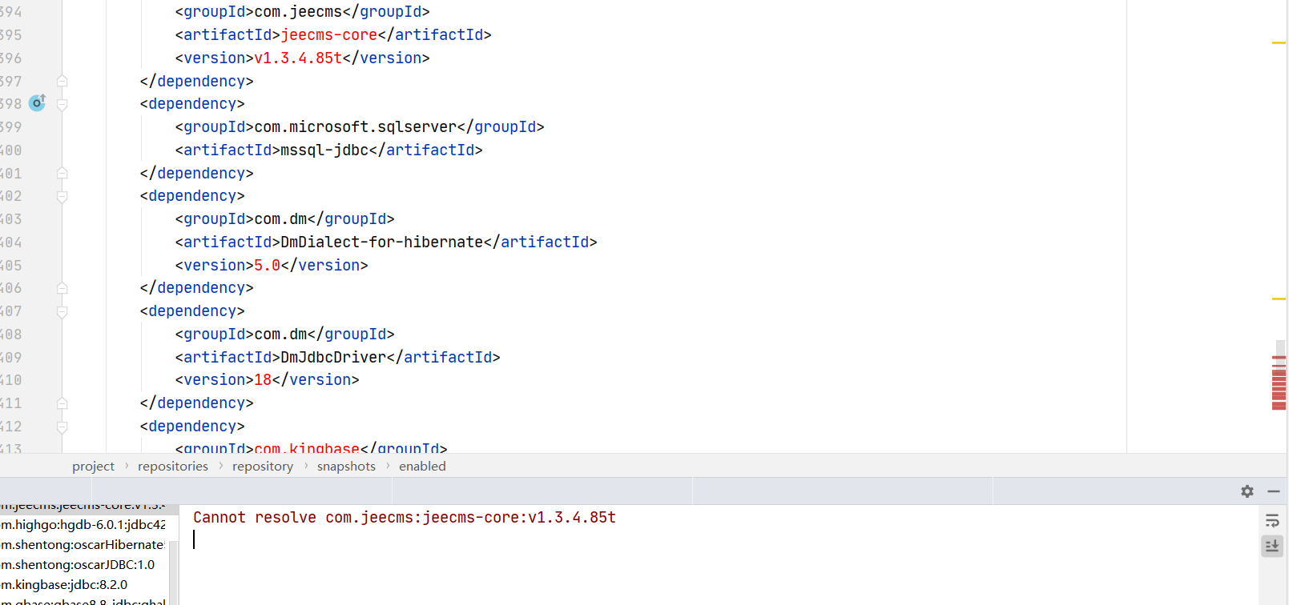Select the oscarJDBC:1.0 build tree entry
The width and height of the screenshot is (1289, 605).
[78, 565]
